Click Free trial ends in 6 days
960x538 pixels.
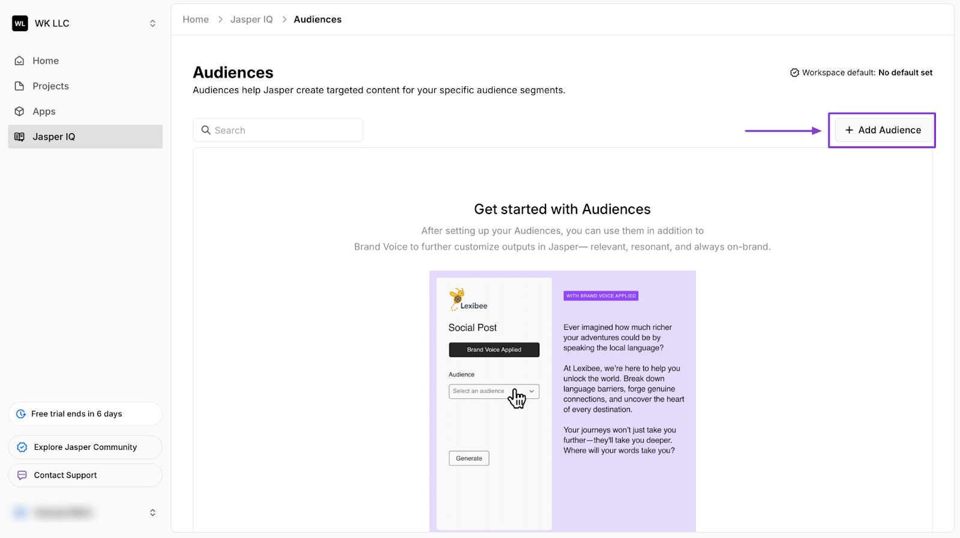coord(85,414)
